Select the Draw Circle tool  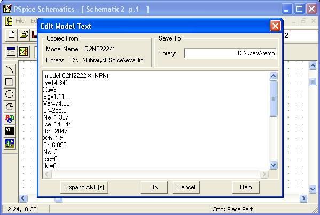9,94
